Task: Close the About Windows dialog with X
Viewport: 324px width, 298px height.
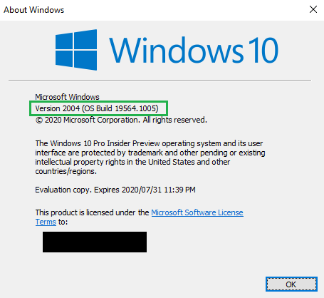Action: (x=313, y=9)
